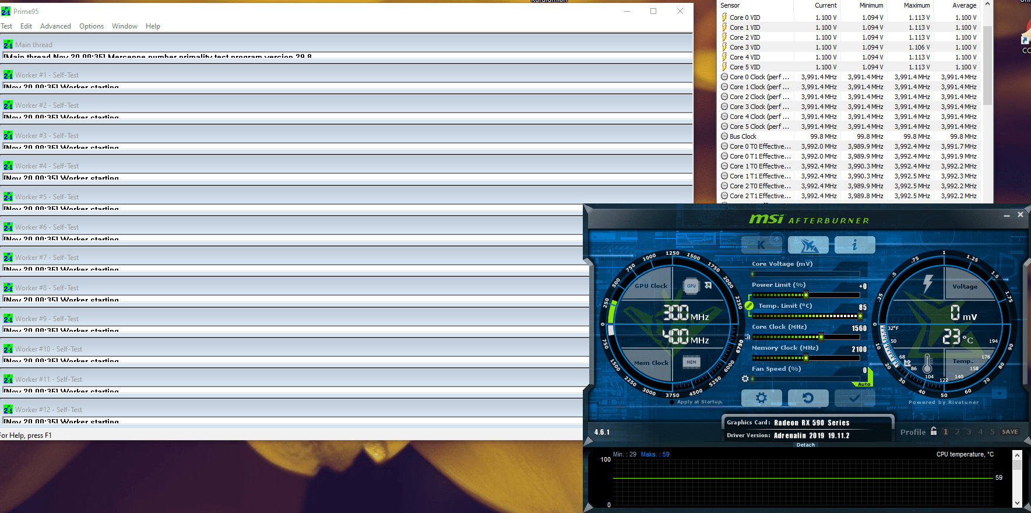
Task: Click the Detach button in Afterburner
Action: point(806,445)
